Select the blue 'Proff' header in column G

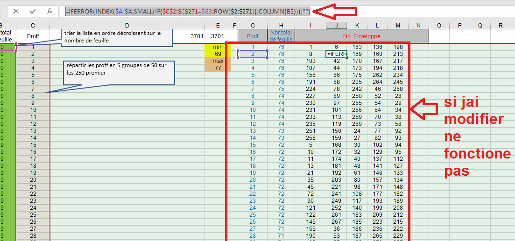252,36
